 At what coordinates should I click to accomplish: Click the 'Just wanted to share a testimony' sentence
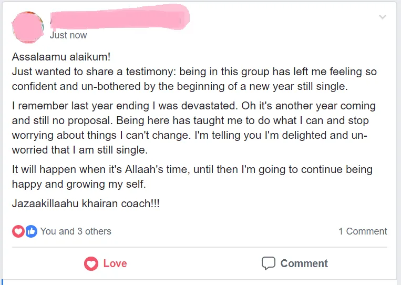[x=194, y=72]
